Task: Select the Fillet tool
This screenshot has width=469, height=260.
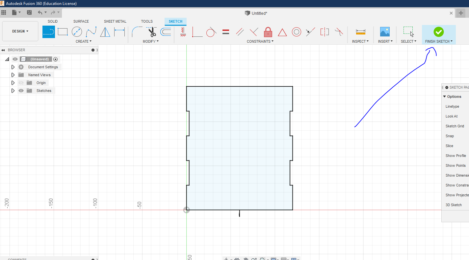Action: (137, 32)
